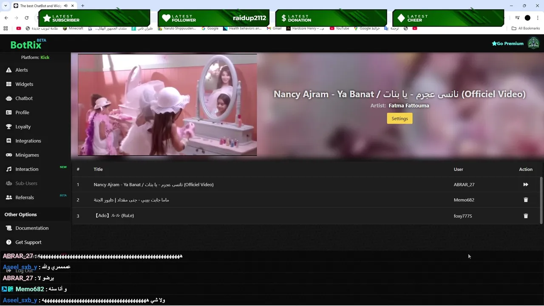
Task: Click user Memo682 in the queue table
Action: tap(464, 200)
